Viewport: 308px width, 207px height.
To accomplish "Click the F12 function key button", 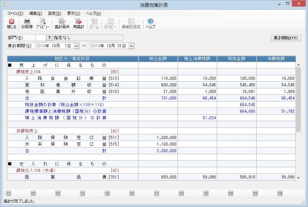I will pyautogui.click(x=279, y=193).
